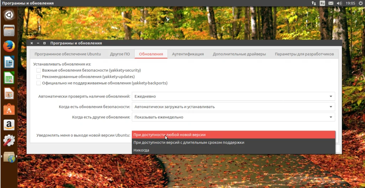The height and width of the screenshot is (188, 365).
Task: Open the 'Ежедневно' update check dropdown
Action: point(233,96)
